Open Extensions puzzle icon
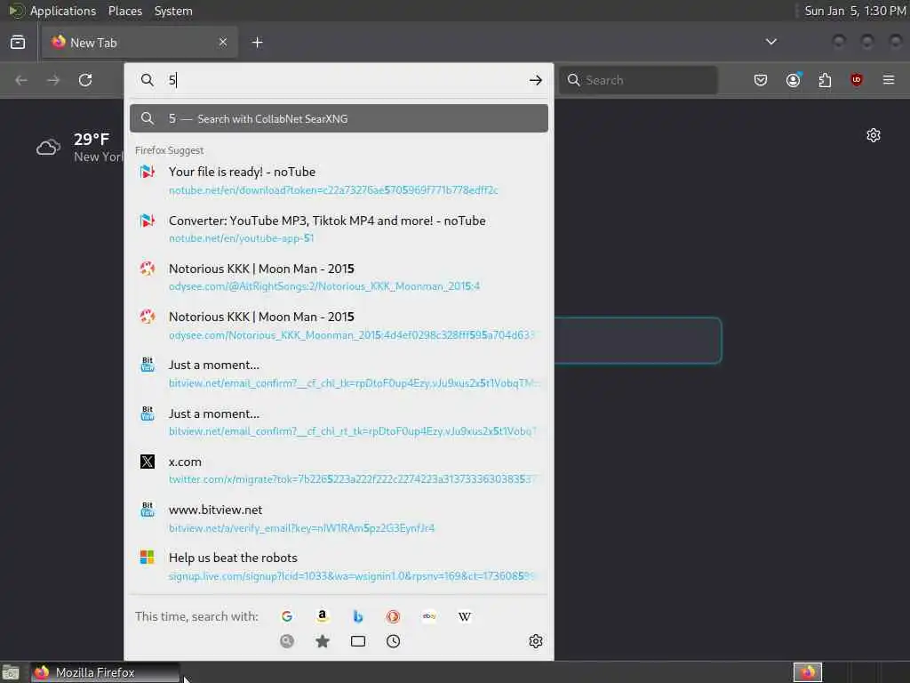 coord(825,80)
